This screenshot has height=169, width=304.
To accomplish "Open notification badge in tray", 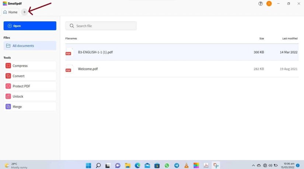I will (298, 166).
